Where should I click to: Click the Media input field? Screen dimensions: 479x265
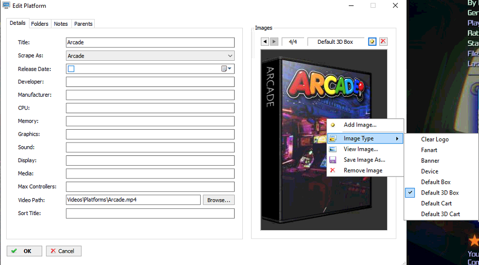click(150, 173)
